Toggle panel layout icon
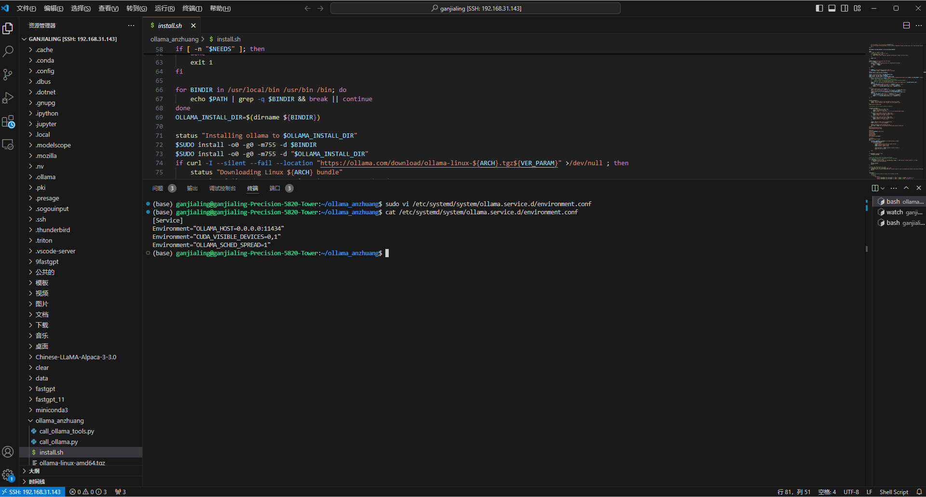The height and width of the screenshot is (497, 926). pos(832,8)
